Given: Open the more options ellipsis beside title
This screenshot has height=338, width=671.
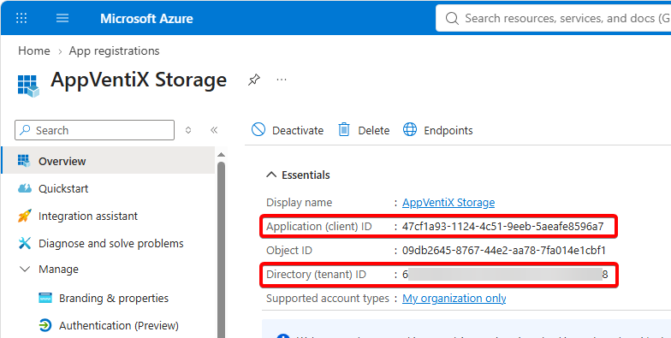Looking at the screenshot, I should click(x=281, y=80).
